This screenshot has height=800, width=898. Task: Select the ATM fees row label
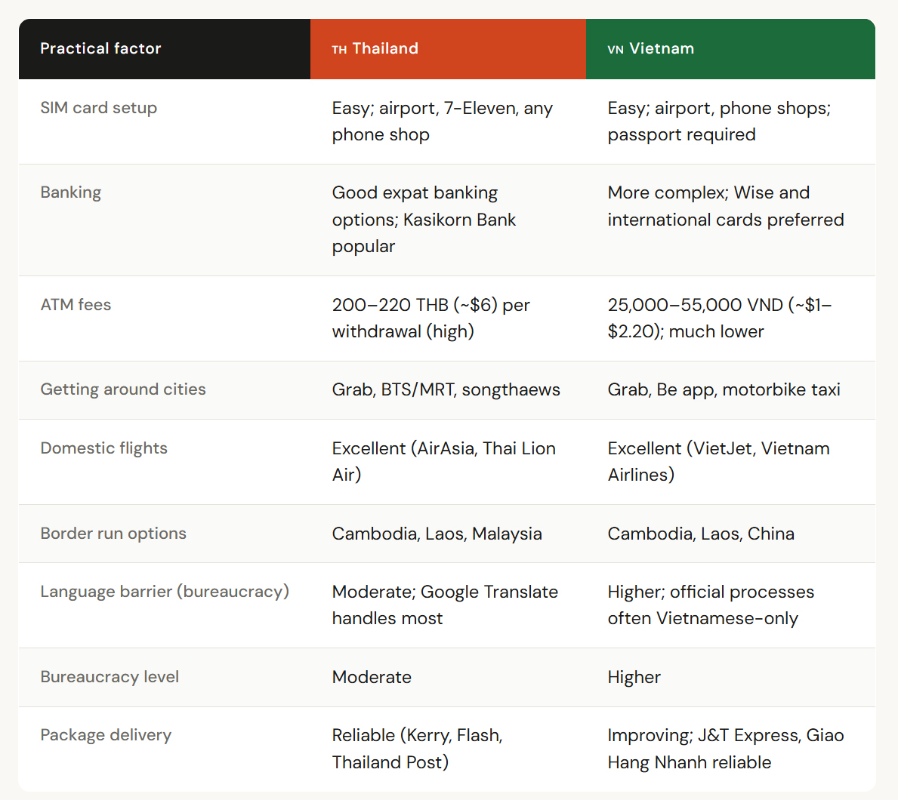[76, 305]
